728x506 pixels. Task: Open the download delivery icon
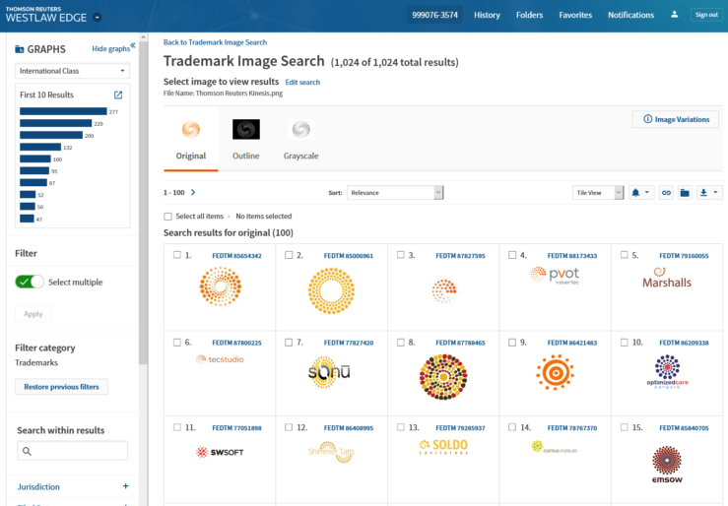(x=703, y=193)
